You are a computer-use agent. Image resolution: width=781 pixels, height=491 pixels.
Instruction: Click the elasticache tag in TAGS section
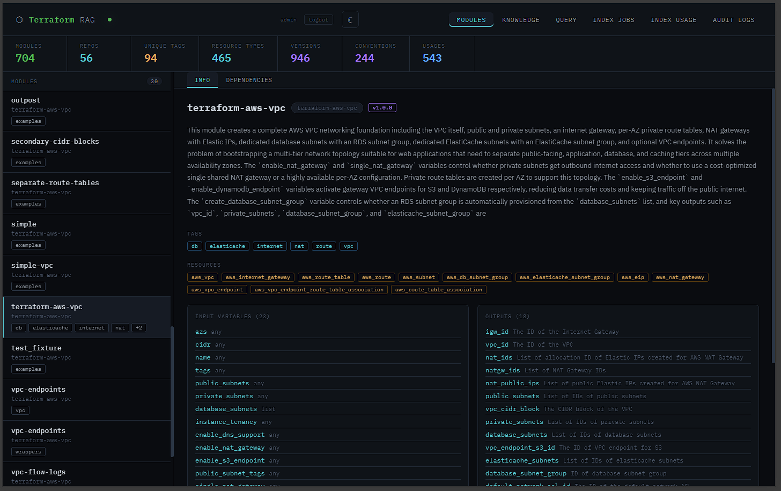point(227,246)
